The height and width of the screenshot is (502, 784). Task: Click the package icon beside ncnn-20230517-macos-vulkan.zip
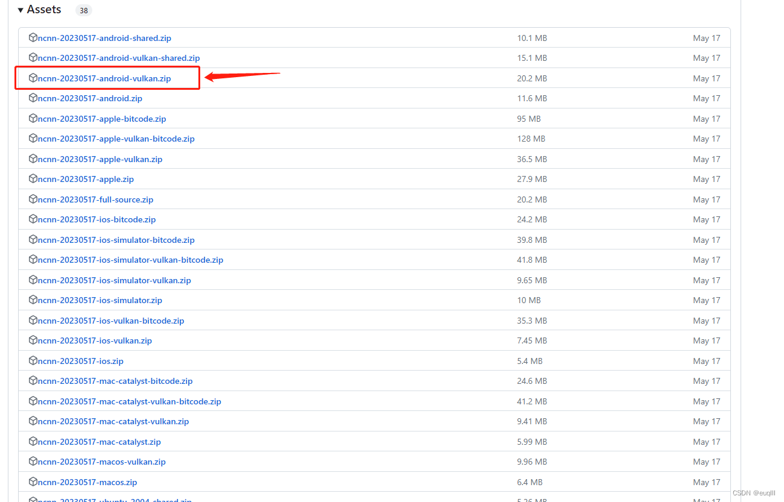33,462
